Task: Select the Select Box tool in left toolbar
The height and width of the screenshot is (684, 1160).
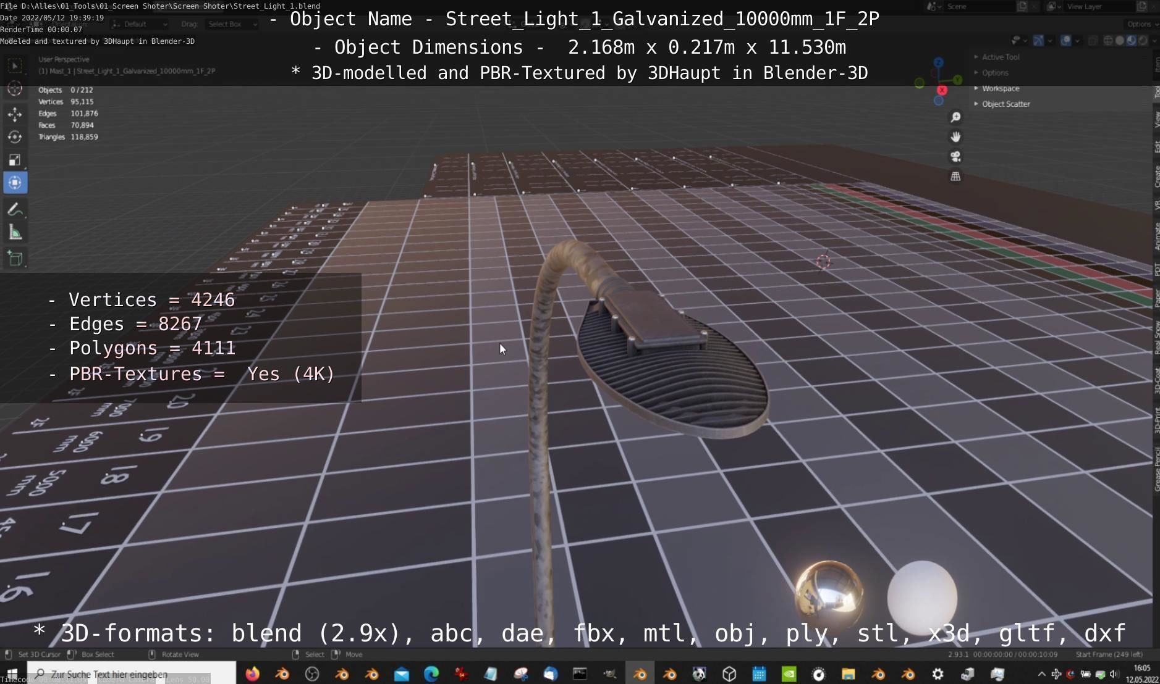Action: pos(15,65)
